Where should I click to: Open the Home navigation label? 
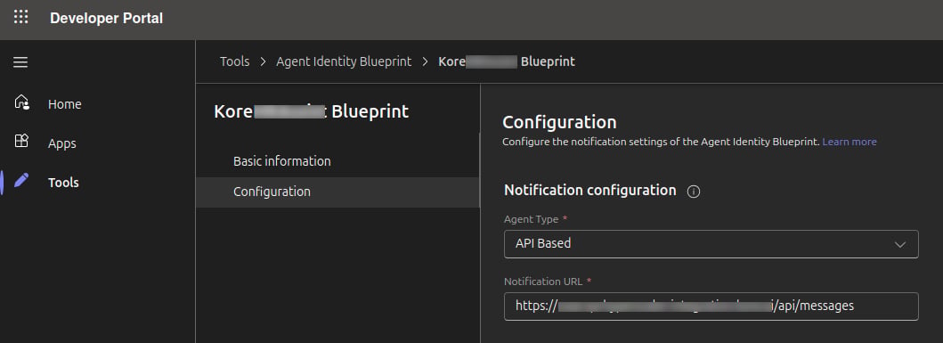[x=64, y=104]
